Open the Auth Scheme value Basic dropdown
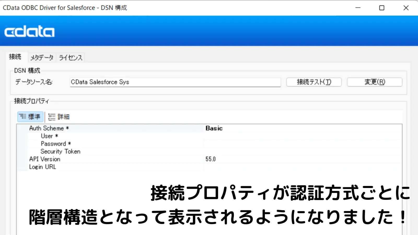Viewport: 418px width, 235px height. [x=303, y=128]
